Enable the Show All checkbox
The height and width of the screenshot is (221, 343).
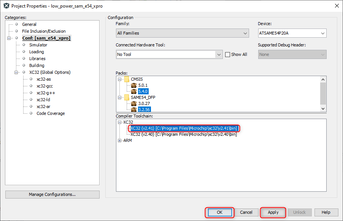point(228,54)
